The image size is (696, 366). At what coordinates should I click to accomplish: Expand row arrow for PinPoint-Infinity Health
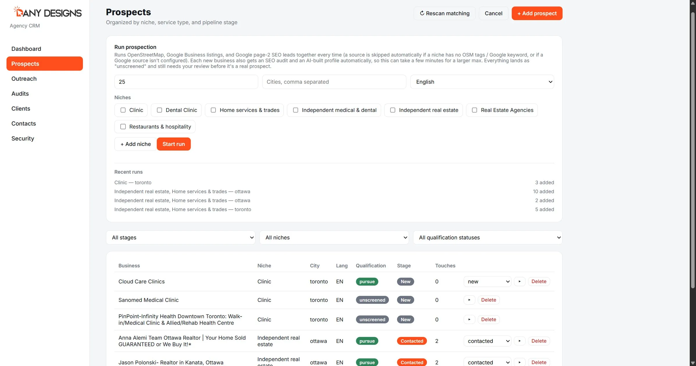click(469, 319)
